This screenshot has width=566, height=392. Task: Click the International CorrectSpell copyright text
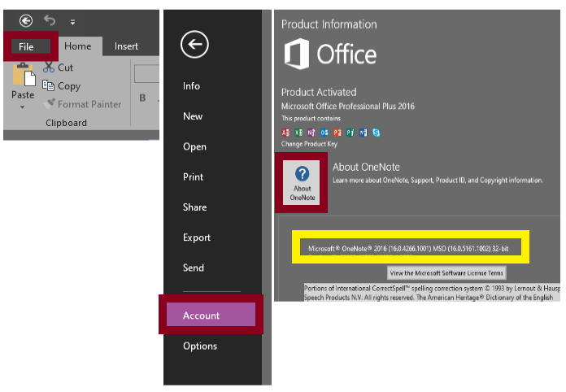click(x=432, y=293)
